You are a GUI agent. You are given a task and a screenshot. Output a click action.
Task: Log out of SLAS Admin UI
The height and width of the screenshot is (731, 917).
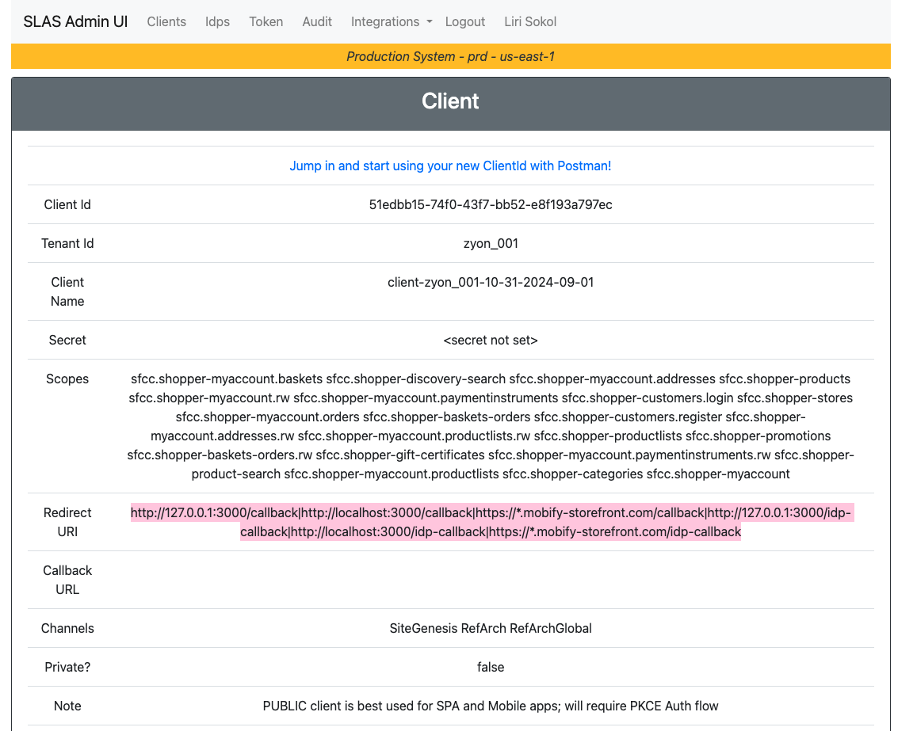(465, 21)
